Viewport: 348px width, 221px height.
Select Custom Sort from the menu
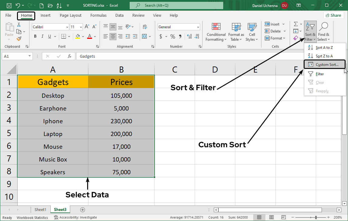[325, 65]
